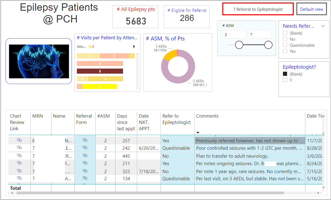The height and width of the screenshot is (200, 331).
Task: Open referral form link for 211-day row
Action: tap(85, 163)
